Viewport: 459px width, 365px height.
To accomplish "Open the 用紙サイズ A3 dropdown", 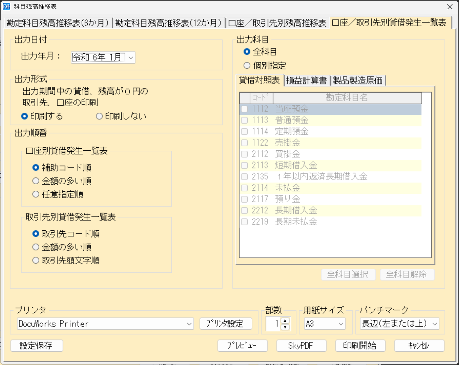I will (341, 324).
